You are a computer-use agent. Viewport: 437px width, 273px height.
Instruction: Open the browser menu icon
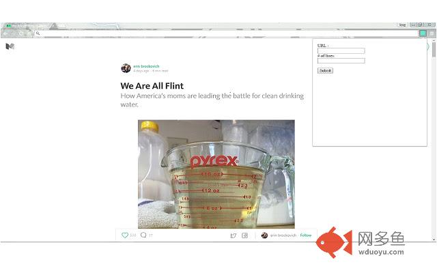click(431, 33)
